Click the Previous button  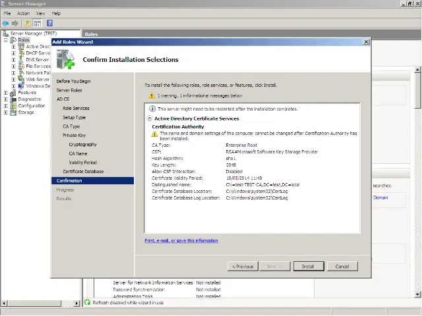click(x=243, y=266)
